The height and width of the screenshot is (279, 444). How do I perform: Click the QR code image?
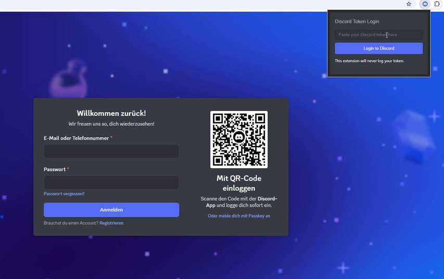[239, 139]
